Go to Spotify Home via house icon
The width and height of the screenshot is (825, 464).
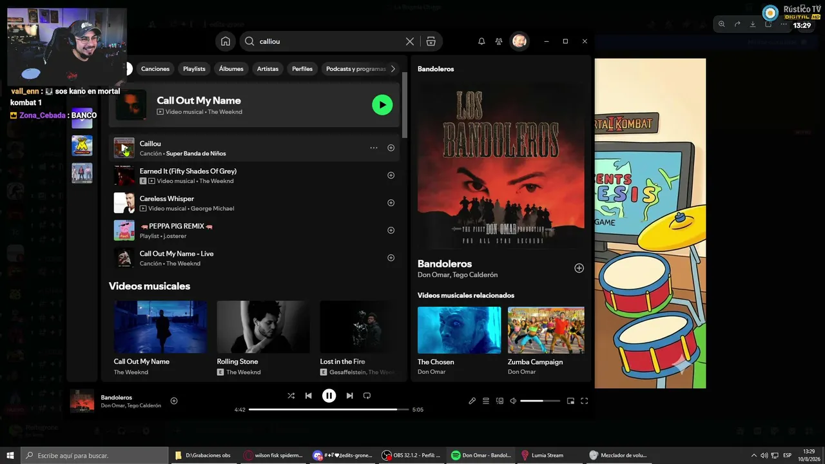point(226,41)
